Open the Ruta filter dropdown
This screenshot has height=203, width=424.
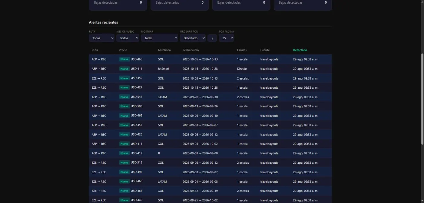(102, 38)
